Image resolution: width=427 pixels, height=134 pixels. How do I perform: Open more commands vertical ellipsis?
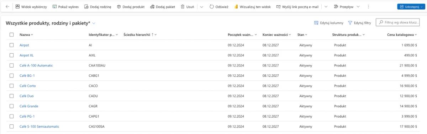pyautogui.click(x=368, y=7)
